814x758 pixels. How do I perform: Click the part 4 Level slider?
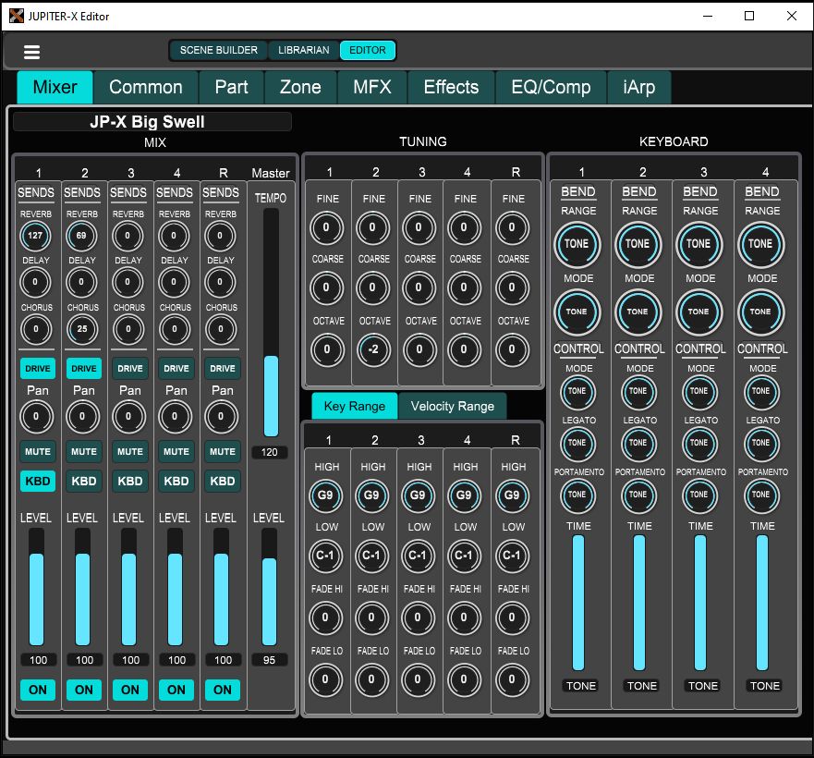175,587
